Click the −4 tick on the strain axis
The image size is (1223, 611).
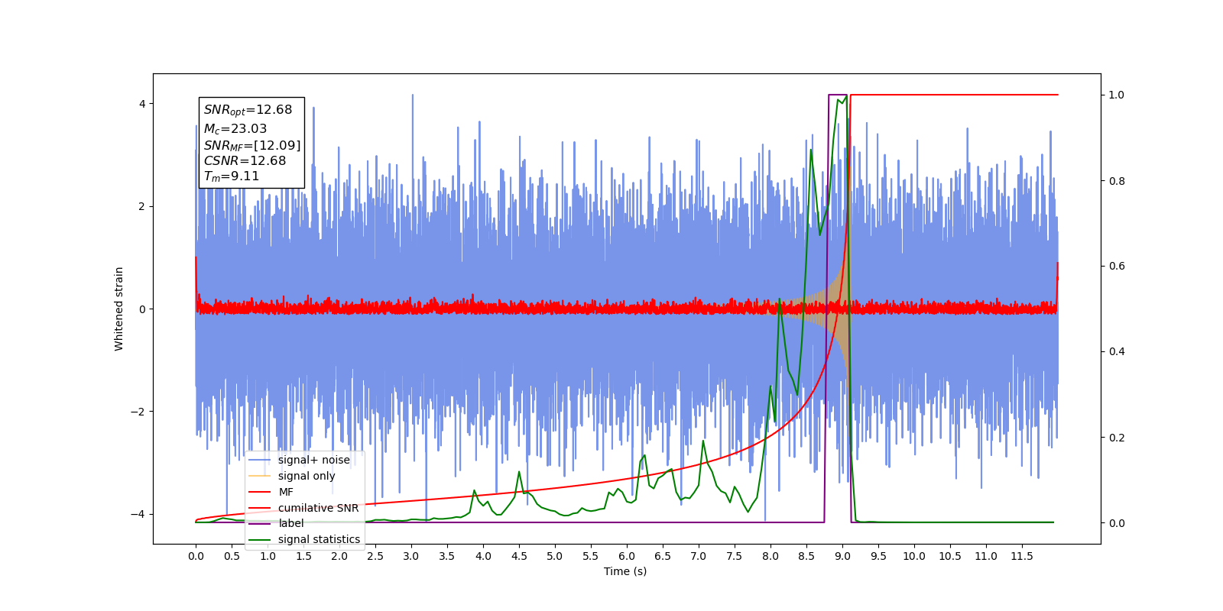coord(137,514)
